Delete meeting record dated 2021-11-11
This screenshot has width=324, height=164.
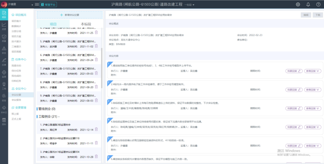click(96, 143)
